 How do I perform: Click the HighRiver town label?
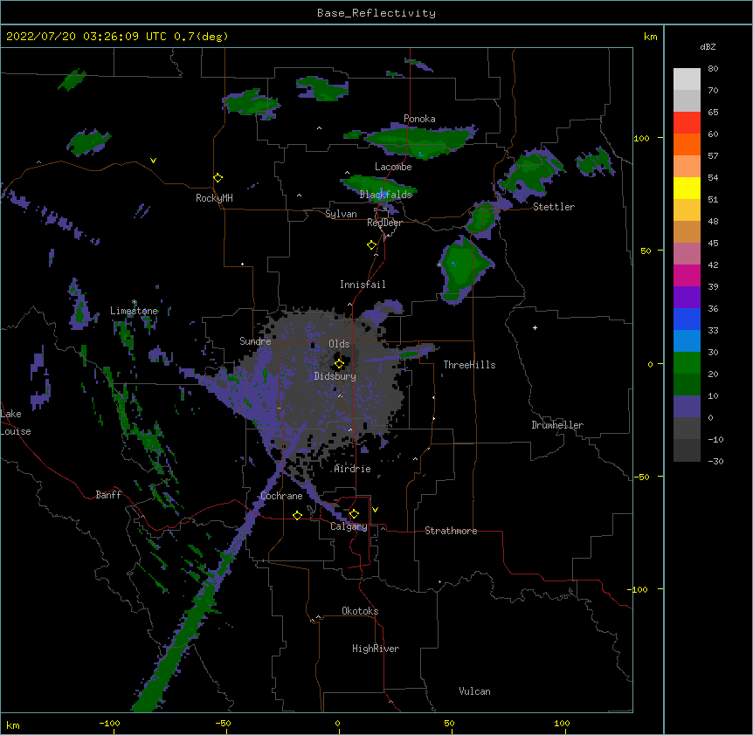tap(376, 649)
